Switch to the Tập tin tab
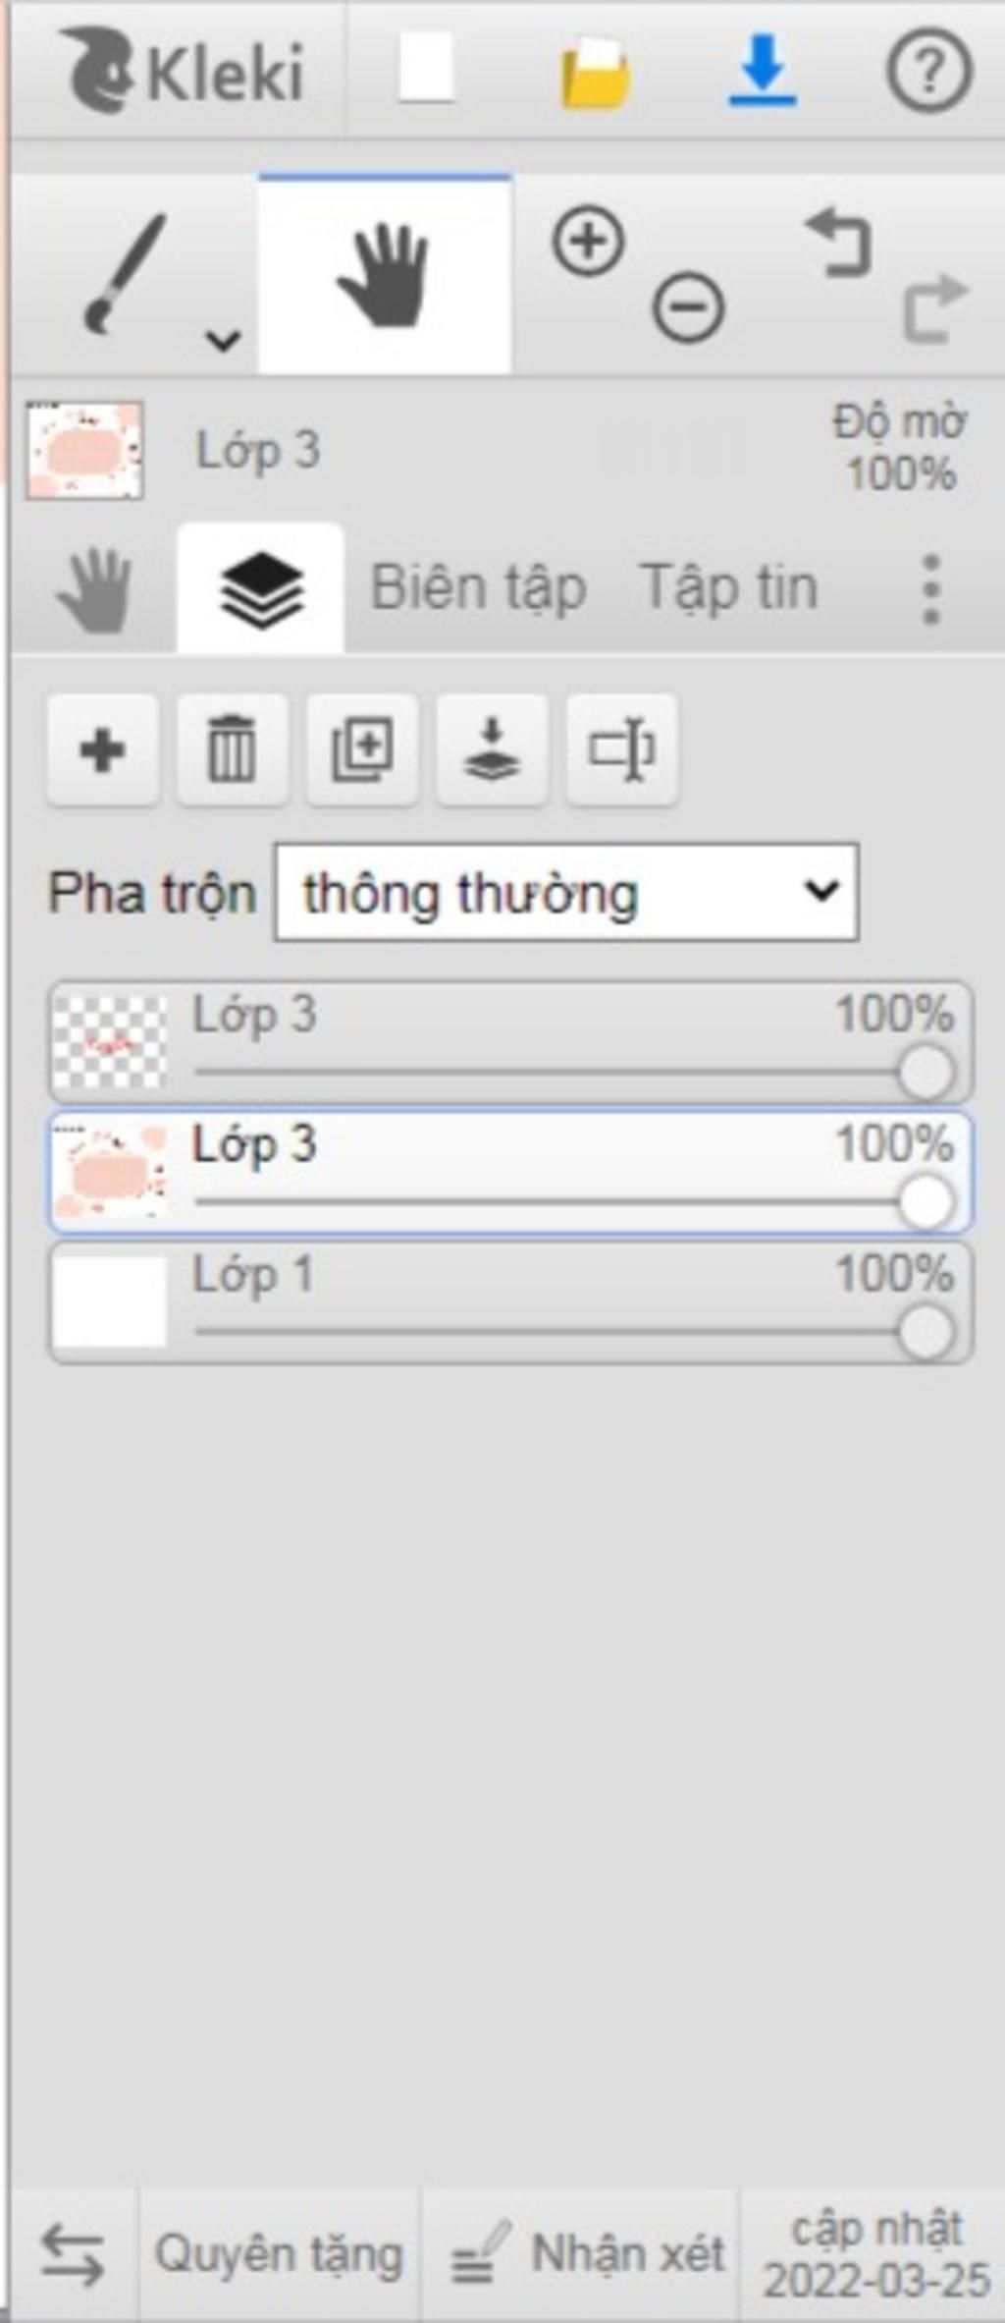1005x2323 pixels. click(728, 588)
